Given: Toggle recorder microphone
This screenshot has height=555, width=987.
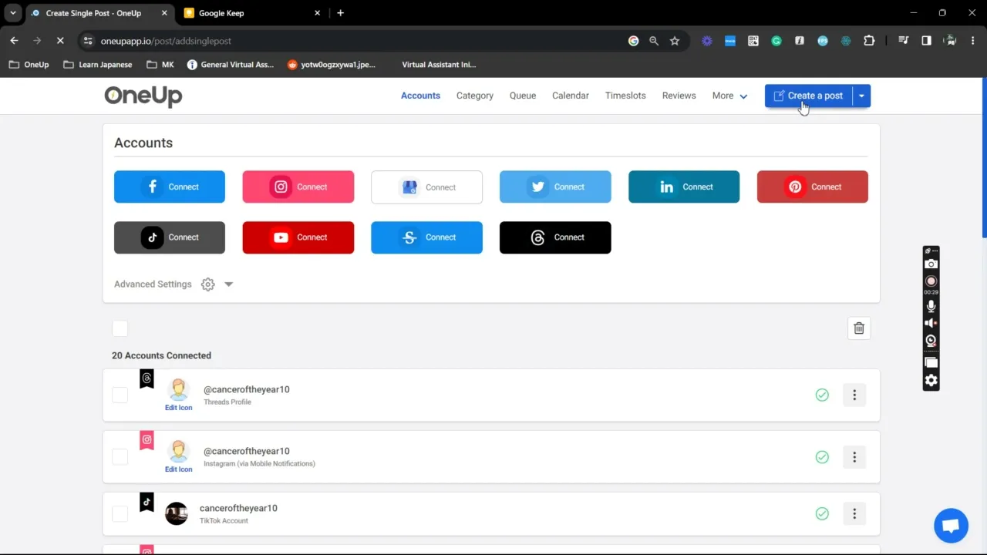Looking at the screenshot, I should click(931, 306).
